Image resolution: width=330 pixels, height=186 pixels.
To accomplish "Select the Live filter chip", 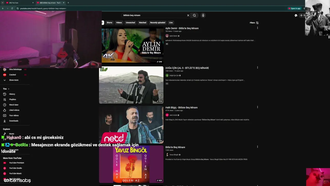I will (x=171, y=22).
